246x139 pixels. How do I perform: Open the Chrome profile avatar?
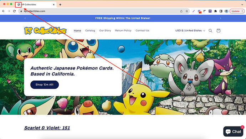[226, 11]
